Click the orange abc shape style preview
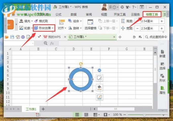This screenshot has width=173, height=121. 10,25
